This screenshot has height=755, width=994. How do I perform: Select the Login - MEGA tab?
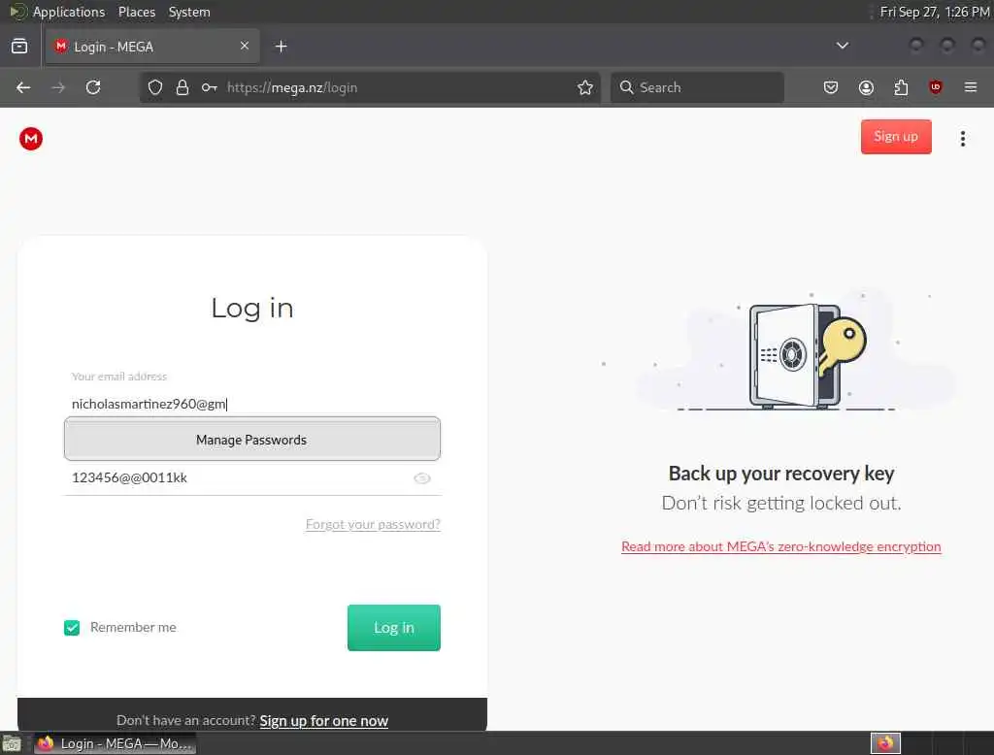point(152,47)
